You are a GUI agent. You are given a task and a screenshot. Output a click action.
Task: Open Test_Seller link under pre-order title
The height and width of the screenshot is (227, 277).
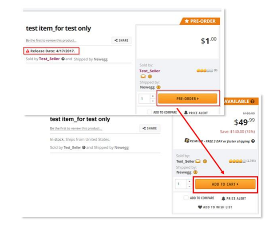click(49, 59)
